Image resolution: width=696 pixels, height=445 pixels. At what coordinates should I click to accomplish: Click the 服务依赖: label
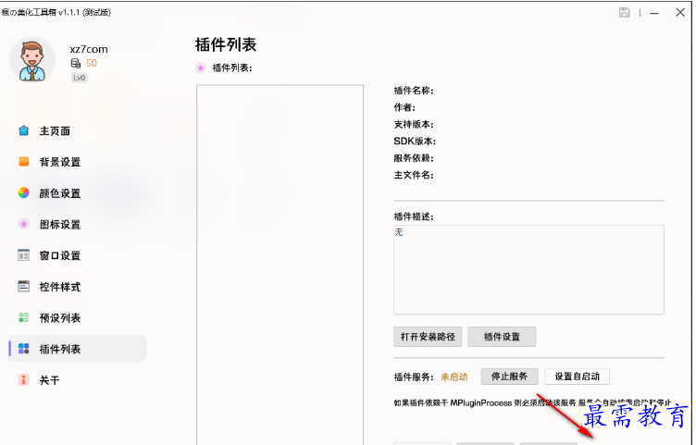pos(414,158)
